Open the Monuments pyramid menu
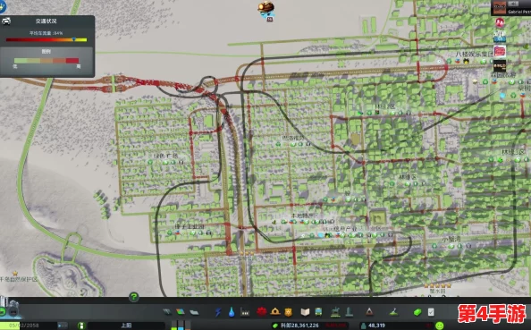The width and height of the screenshot is (531, 330). pos(369,311)
